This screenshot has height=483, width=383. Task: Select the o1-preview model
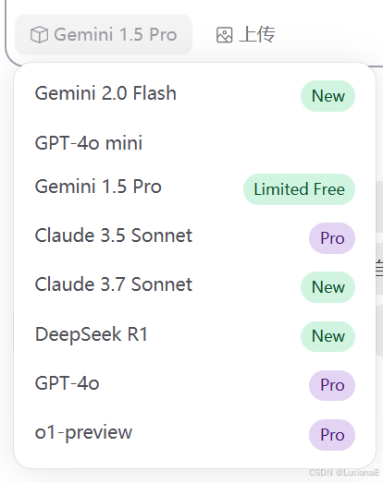pos(195,432)
